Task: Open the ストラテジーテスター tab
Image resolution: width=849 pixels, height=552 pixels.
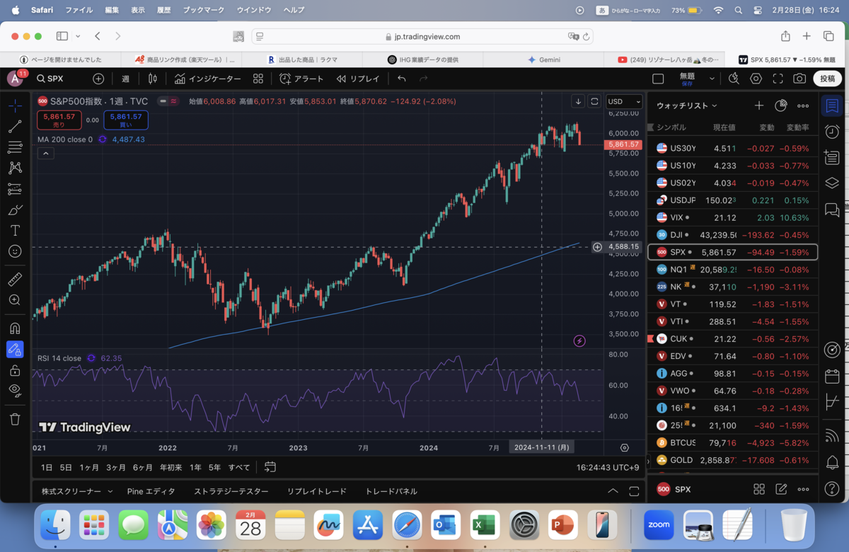Action: 231,491
